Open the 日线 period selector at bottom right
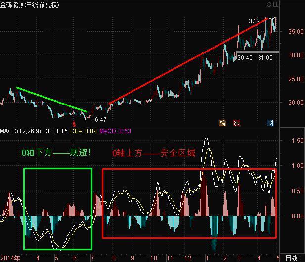Image resolution: width=305 pixels, height=262 pixels. 292,258
